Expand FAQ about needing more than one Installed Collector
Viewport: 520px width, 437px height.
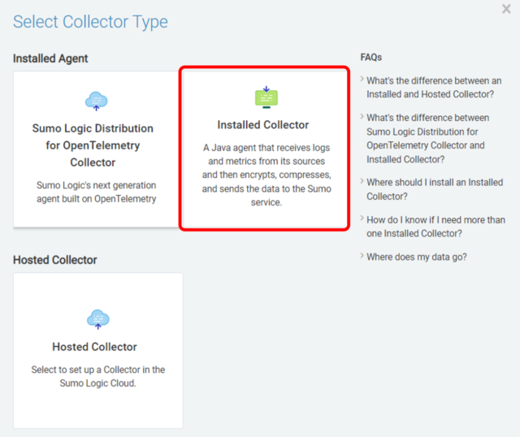pos(435,227)
